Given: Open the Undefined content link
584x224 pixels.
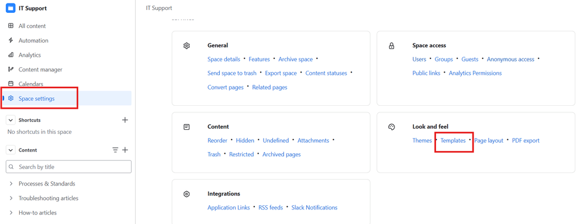Looking at the screenshot, I should click(x=275, y=140).
